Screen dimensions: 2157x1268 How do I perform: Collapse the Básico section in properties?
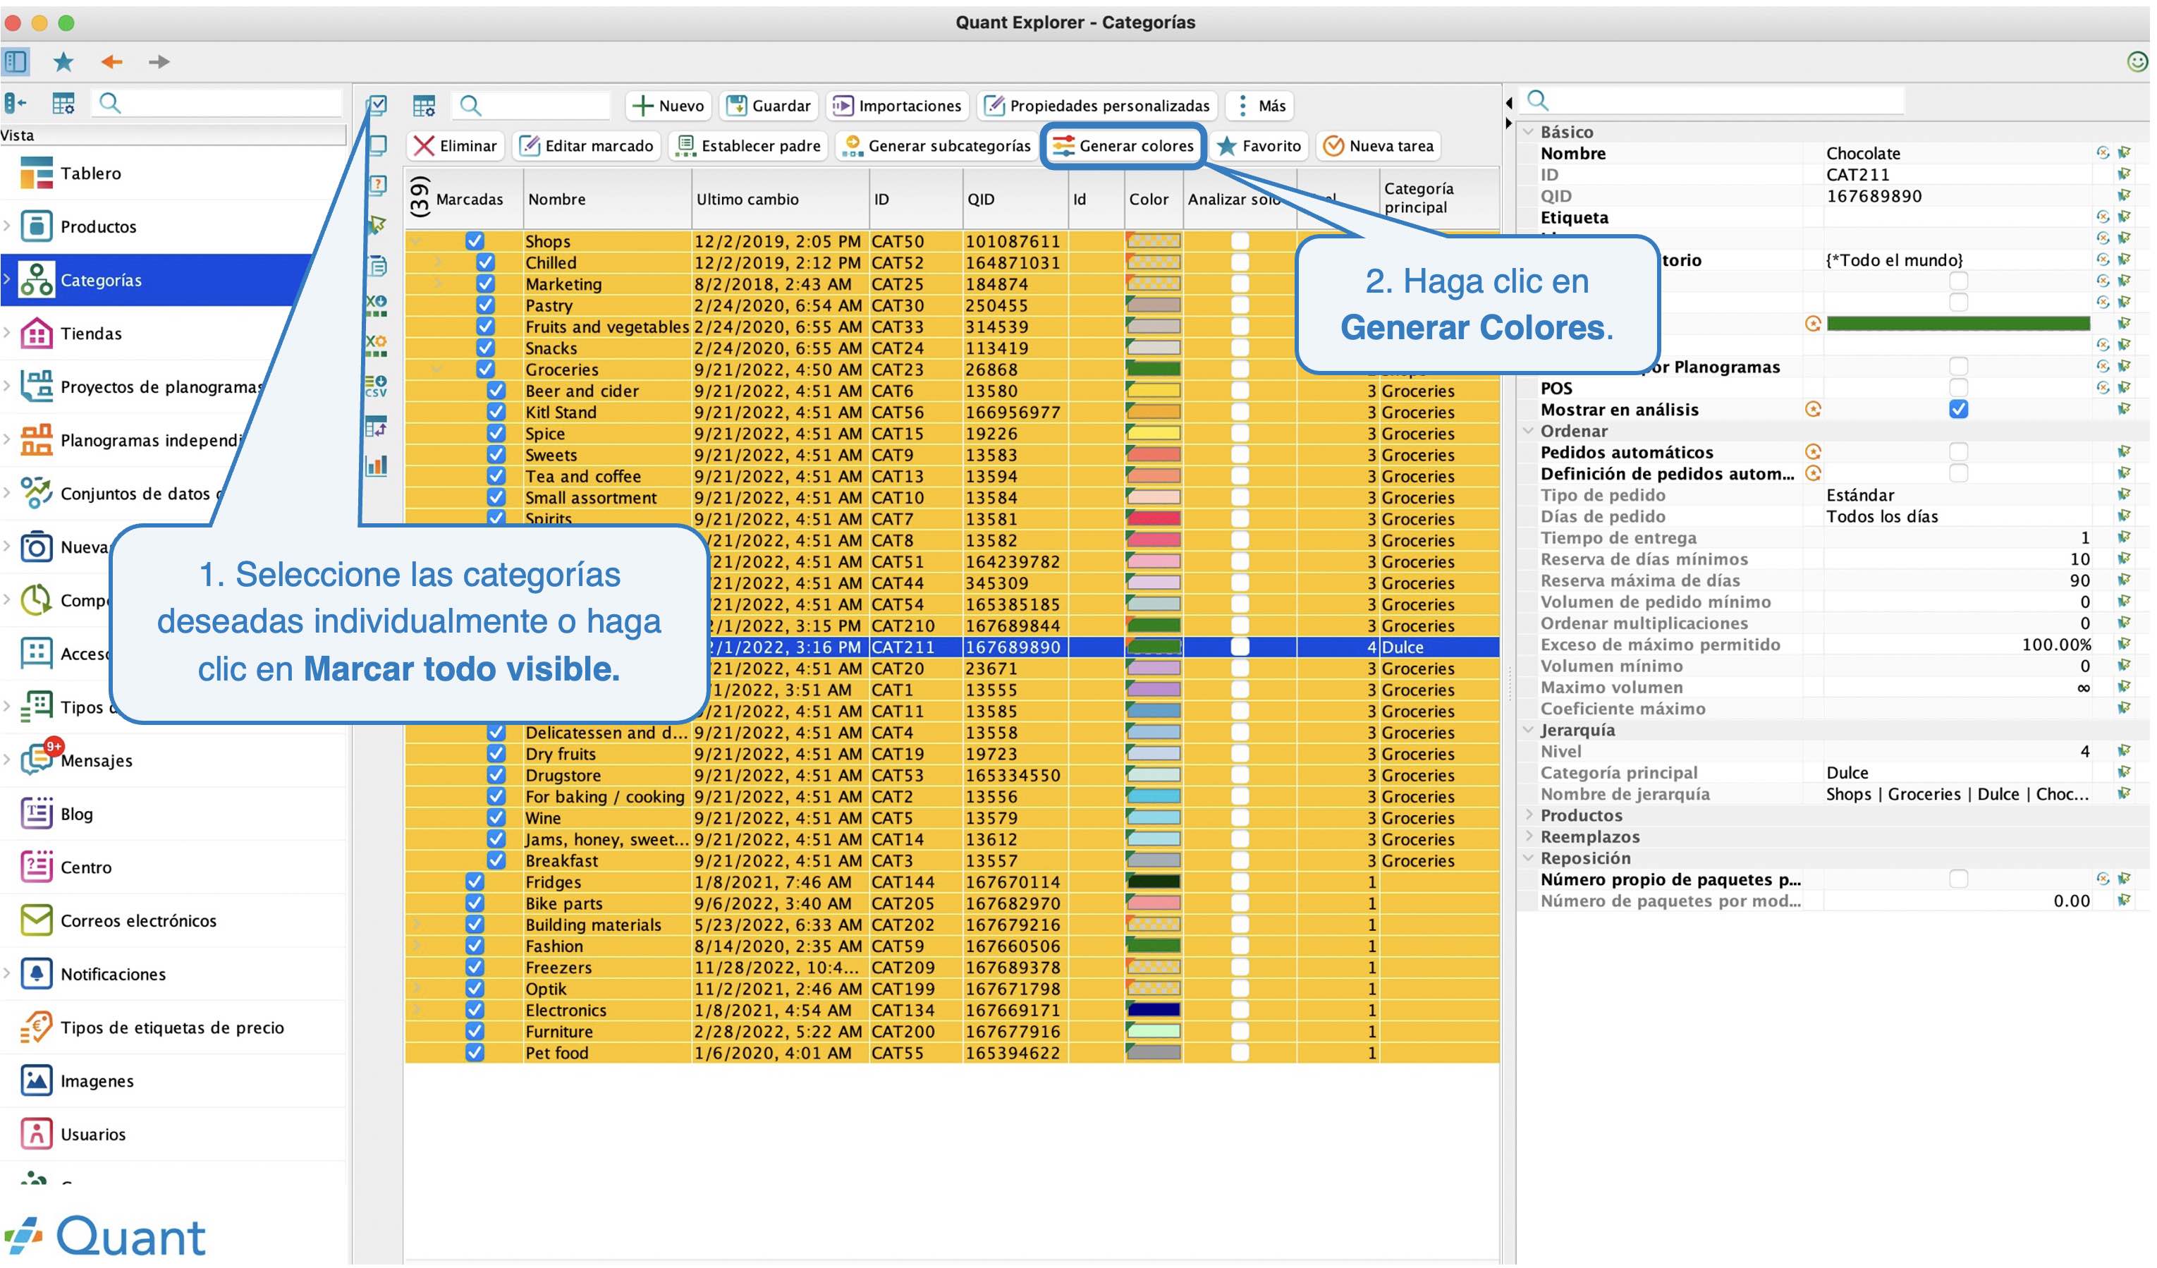pos(1529,132)
